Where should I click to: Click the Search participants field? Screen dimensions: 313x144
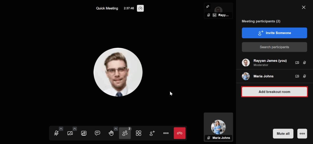[274, 47]
